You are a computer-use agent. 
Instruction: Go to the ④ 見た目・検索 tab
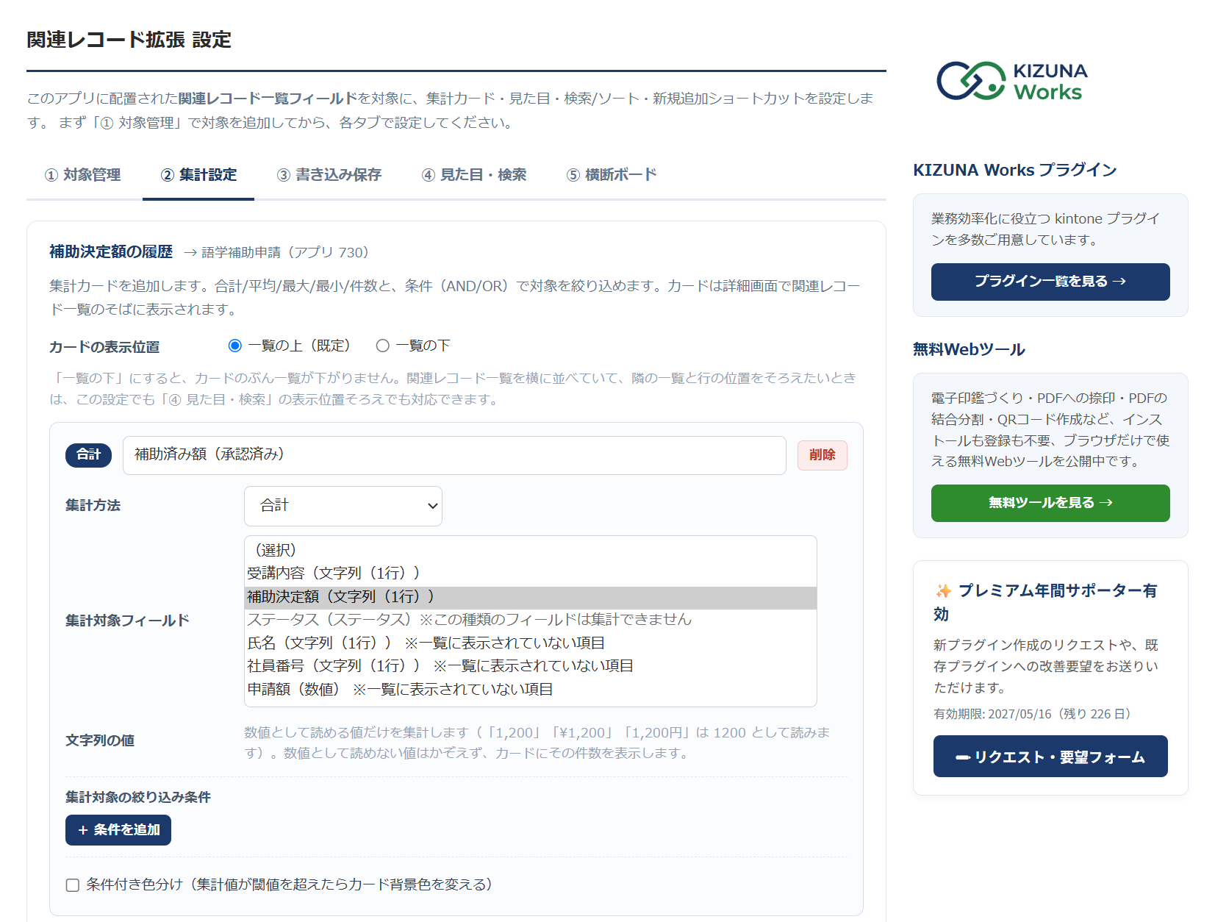click(474, 175)
